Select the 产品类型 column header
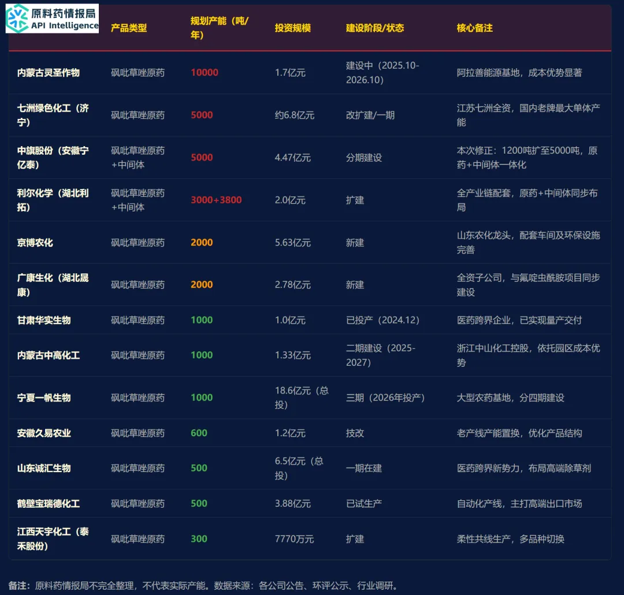Image resolution: width=624 pixels, height=595 pixels. pos(129,28)
